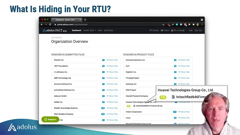Viewport: 240px width, 135px height.
Task: Select the Dashboard - aDolus FACT tab
Action: point(67,20)
